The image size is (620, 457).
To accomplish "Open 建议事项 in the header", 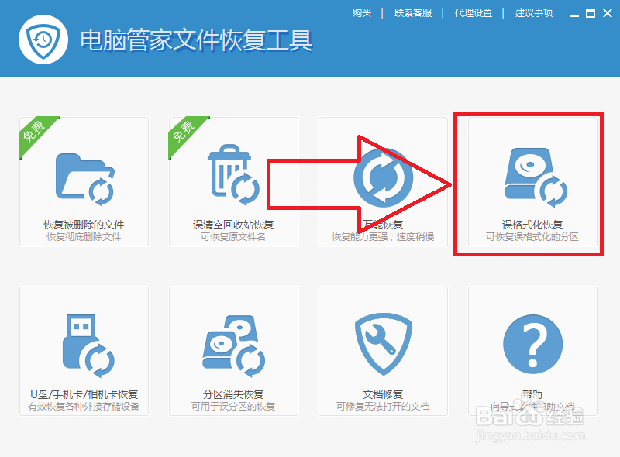I will [x=534, y=13].
